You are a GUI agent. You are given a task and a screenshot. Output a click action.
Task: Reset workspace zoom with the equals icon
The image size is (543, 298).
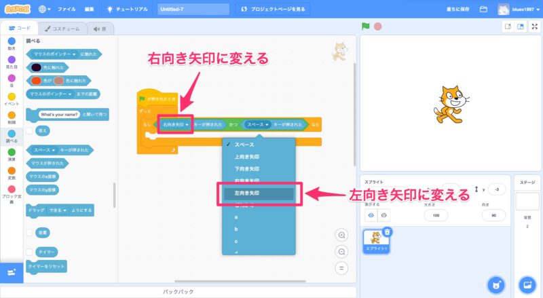pos(342,267)
